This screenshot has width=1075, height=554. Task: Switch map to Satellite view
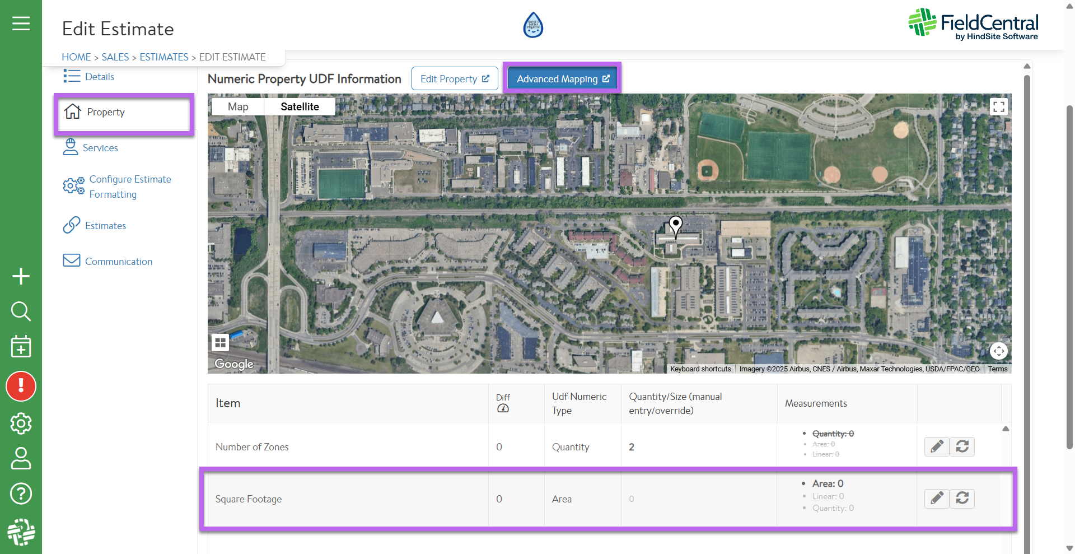300,107
